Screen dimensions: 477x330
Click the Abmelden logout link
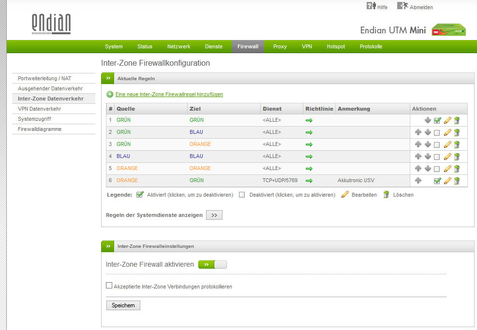point(421,7)
